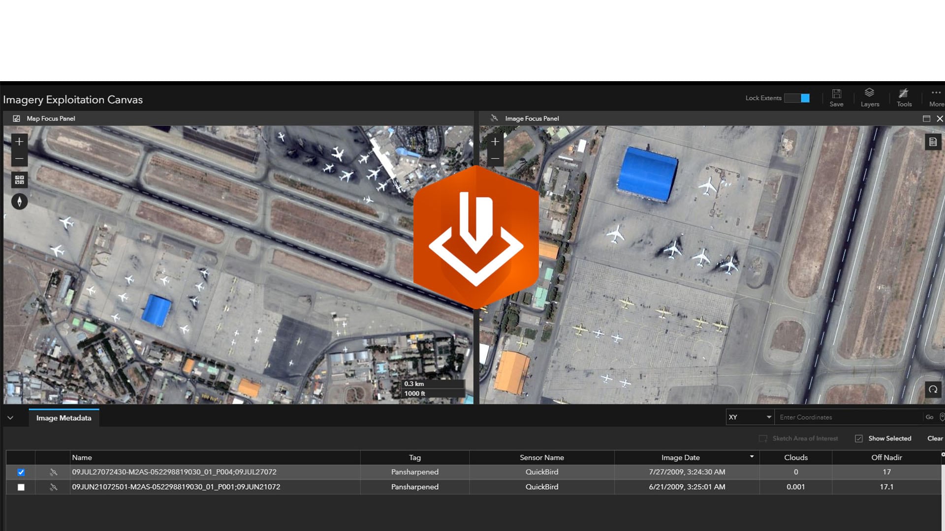This screenshot has width=945, height=531.
Task: Switch to the Image Metadata tab
Action: 63,417
